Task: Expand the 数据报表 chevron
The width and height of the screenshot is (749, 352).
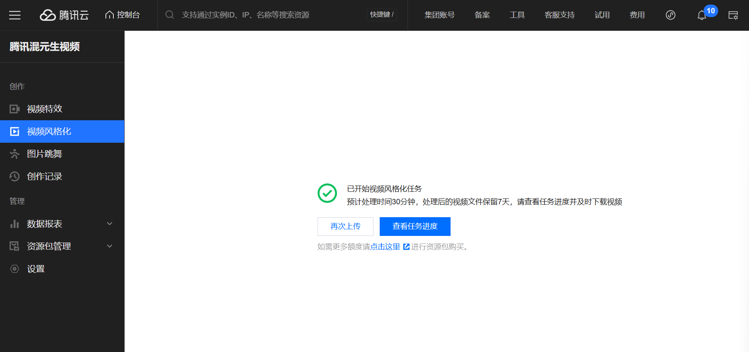Action: click(110, 224)
